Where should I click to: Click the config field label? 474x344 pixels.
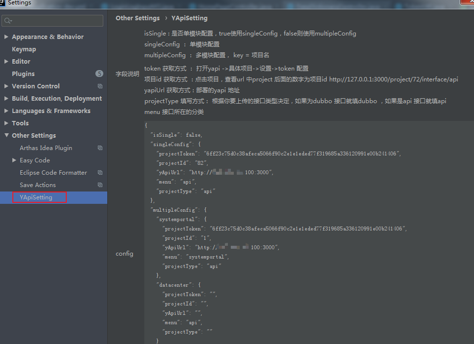pyautogui.click(x=124, y=254)
